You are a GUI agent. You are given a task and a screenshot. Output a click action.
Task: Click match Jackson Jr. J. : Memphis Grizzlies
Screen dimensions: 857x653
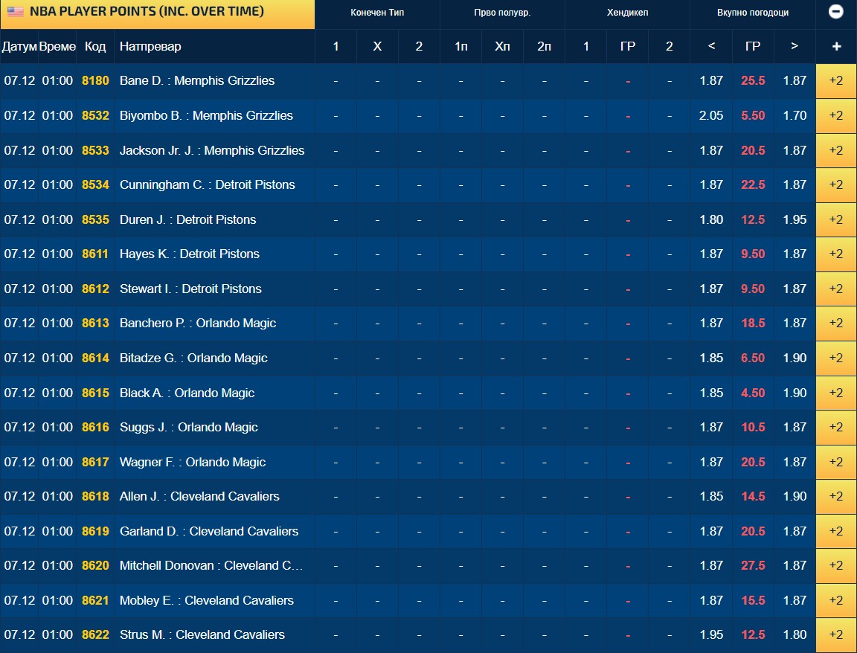(212, 150)
